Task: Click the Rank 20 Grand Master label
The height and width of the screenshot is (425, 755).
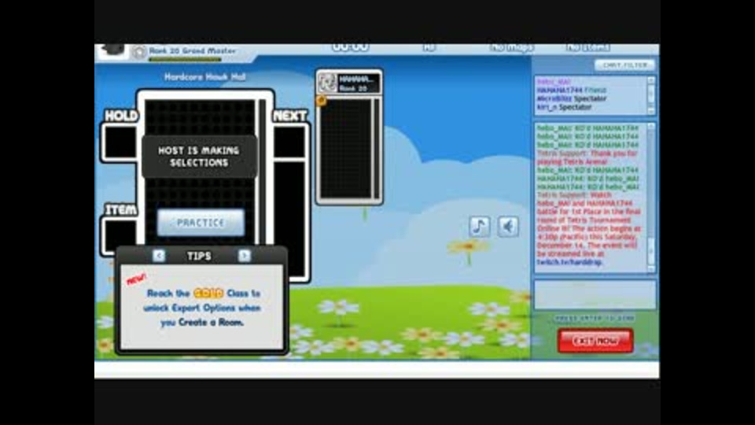Action: pyautogui.click(x=192, y=50)
